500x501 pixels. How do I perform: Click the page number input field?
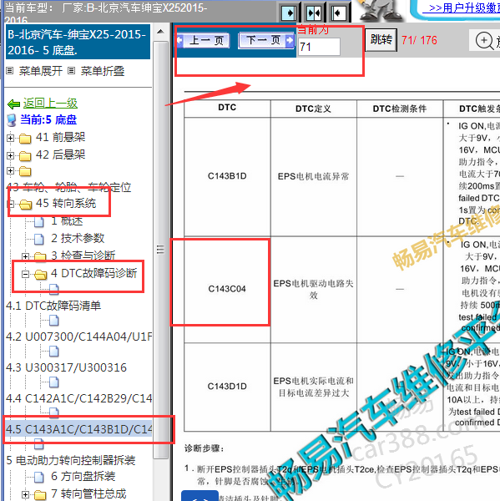click(x=319, y=47)
